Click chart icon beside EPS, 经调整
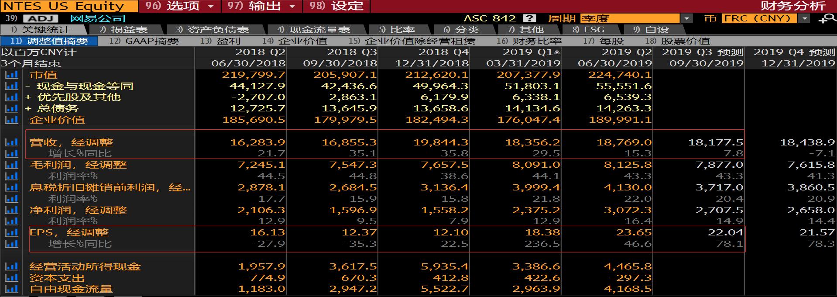 (11, 232)
